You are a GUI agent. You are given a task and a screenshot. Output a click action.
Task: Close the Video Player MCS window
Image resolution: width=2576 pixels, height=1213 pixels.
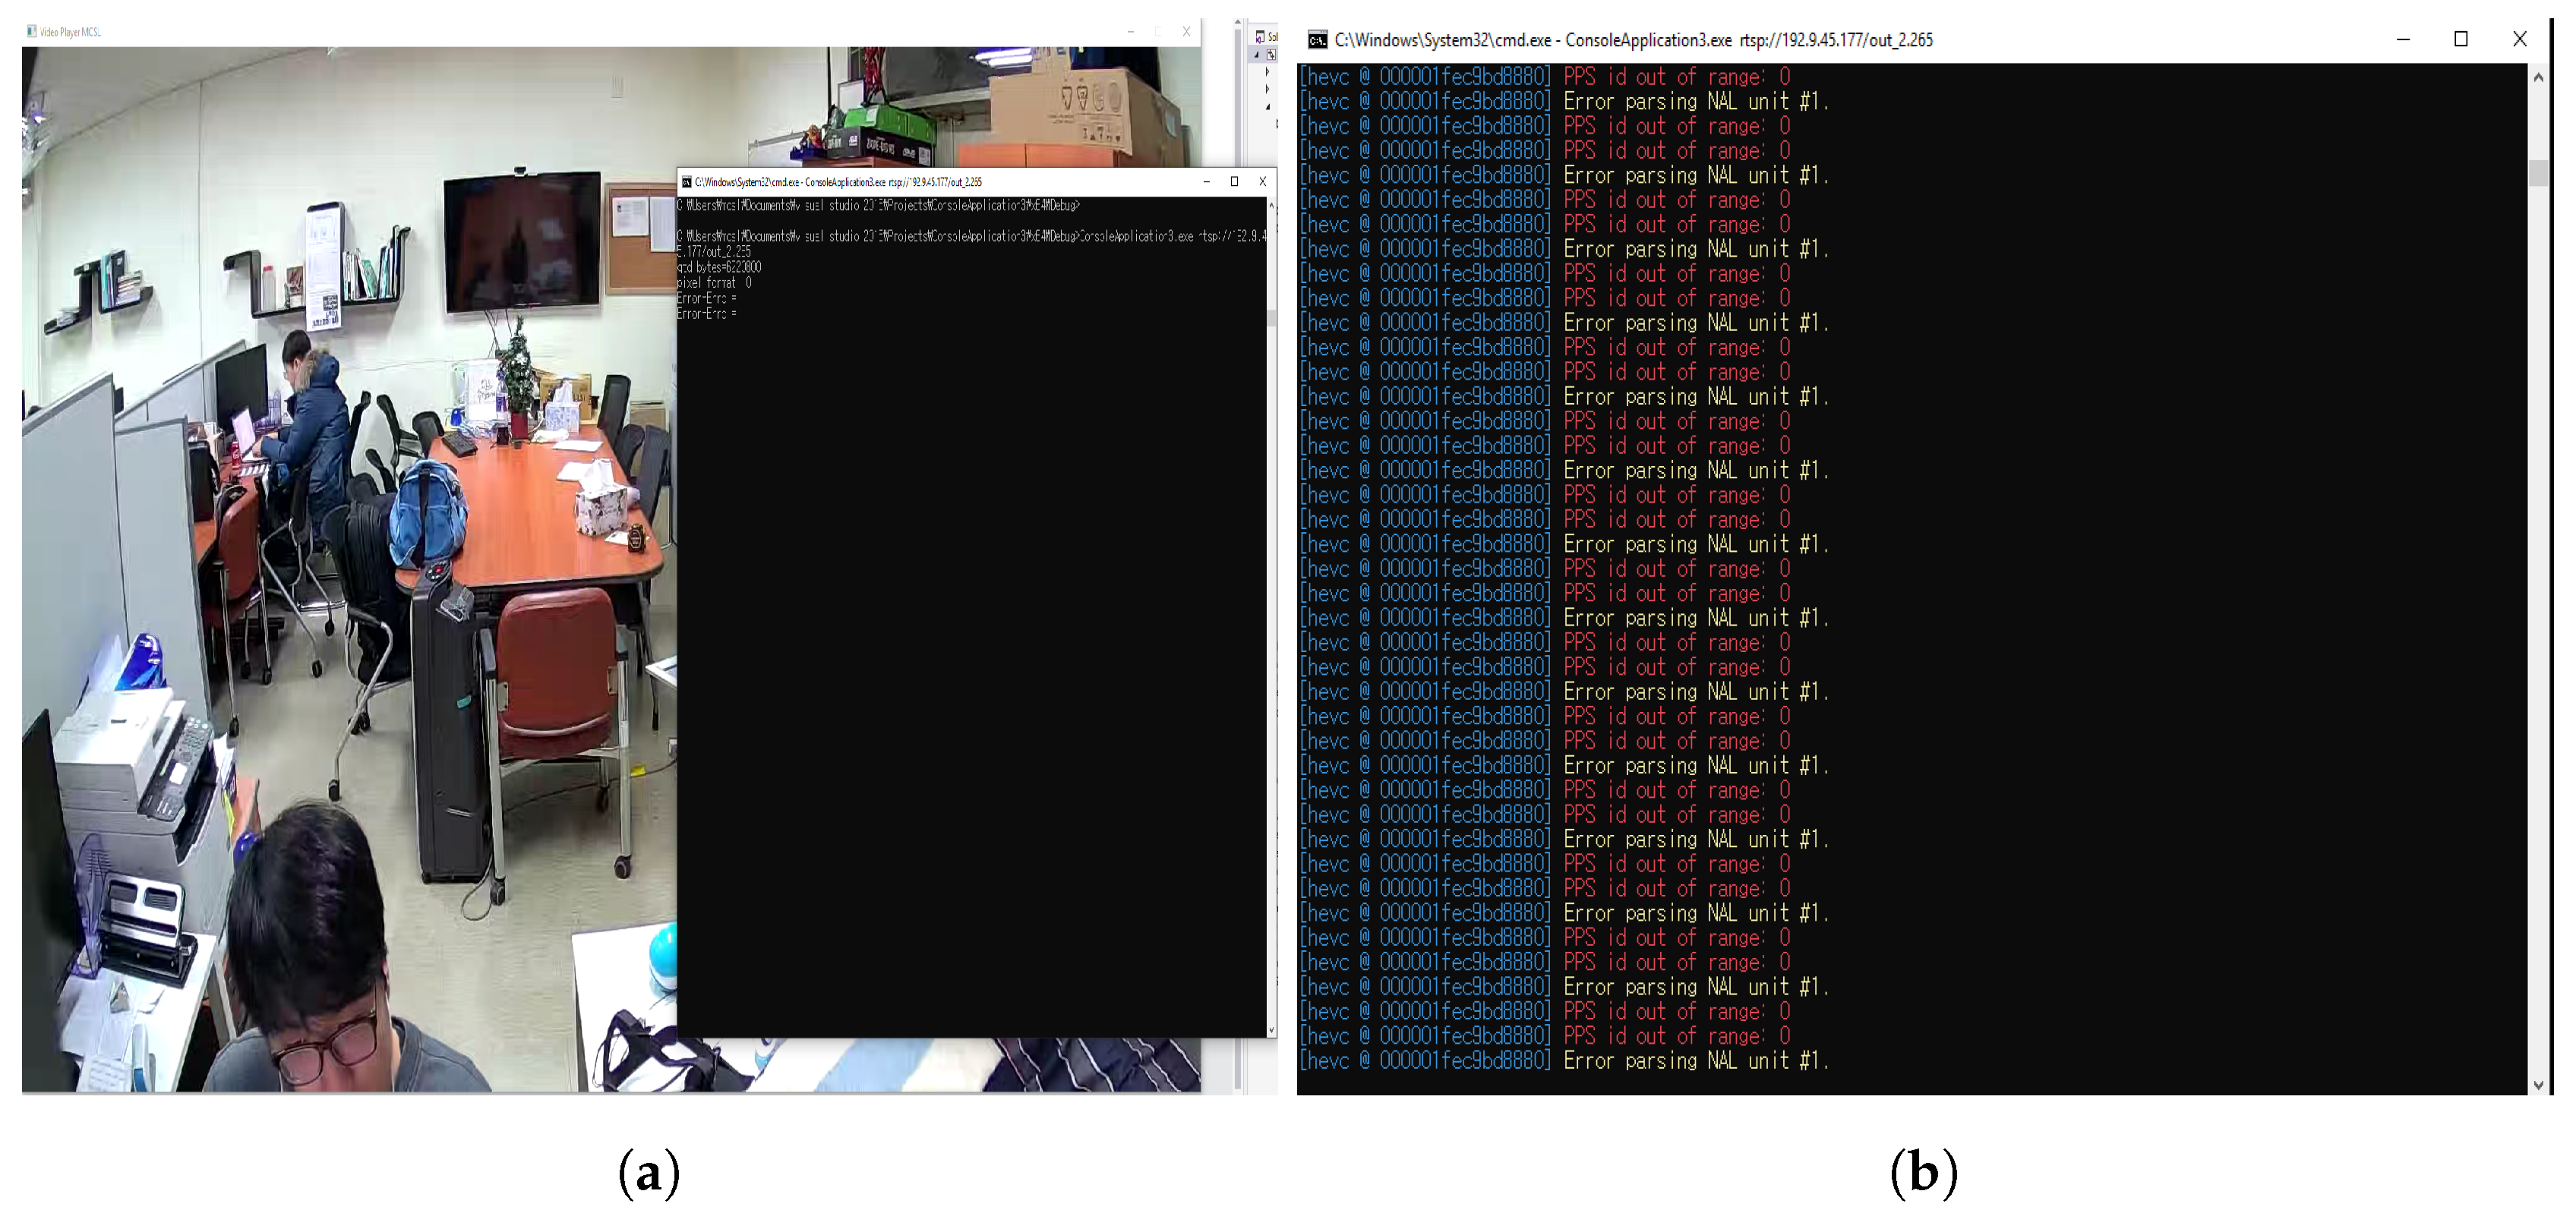click(1186, 31)
